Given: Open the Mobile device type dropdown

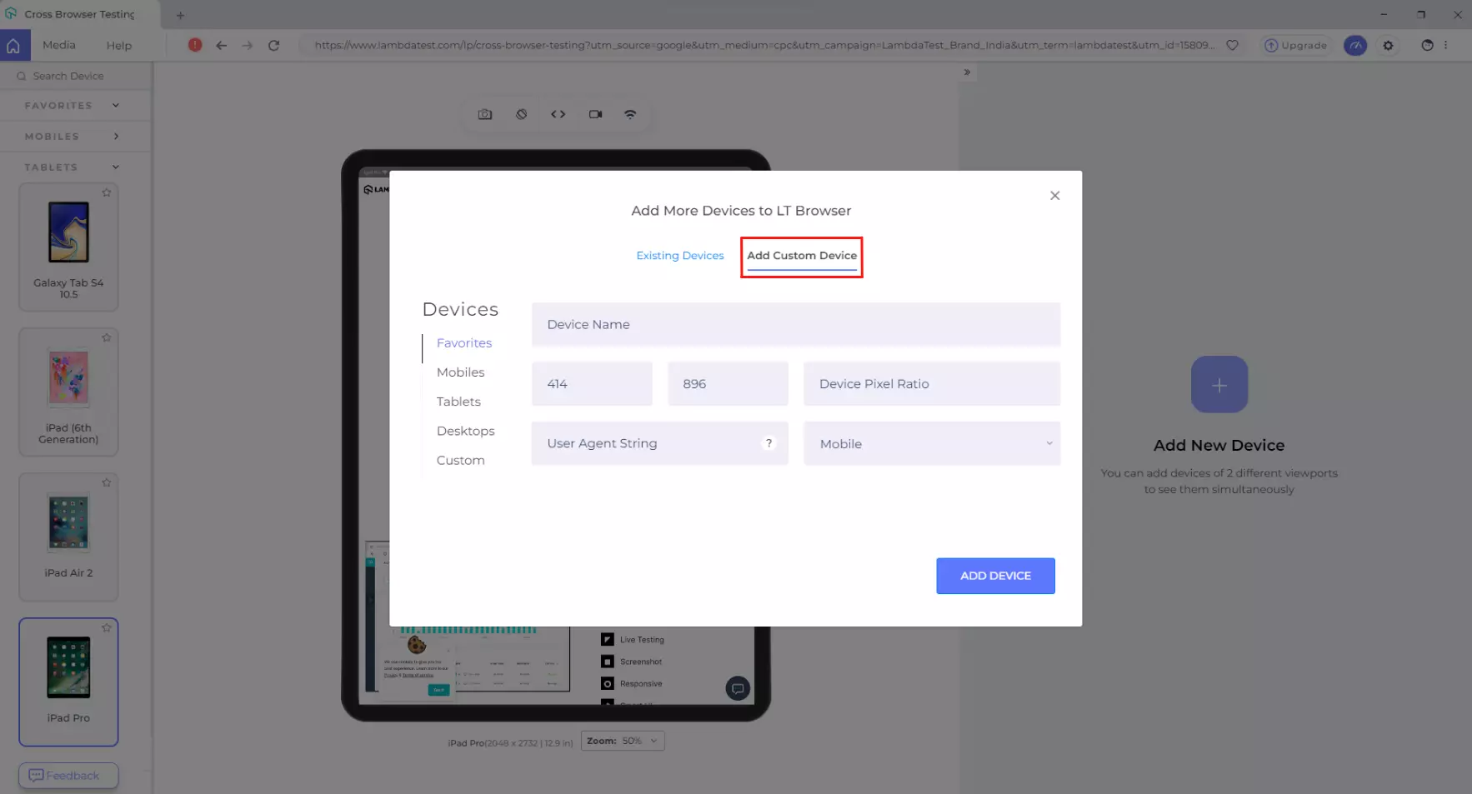Looking at the screenshot, I should click(931, 444).
